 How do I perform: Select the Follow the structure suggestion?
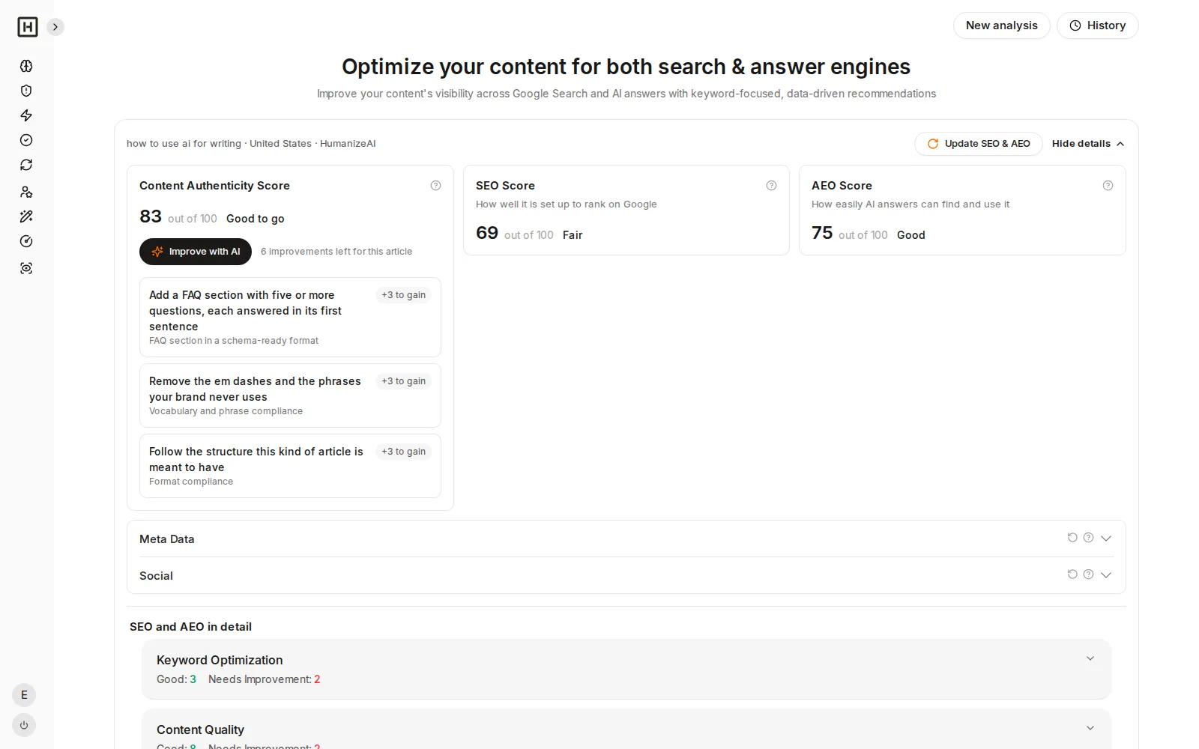pos(290,466)
